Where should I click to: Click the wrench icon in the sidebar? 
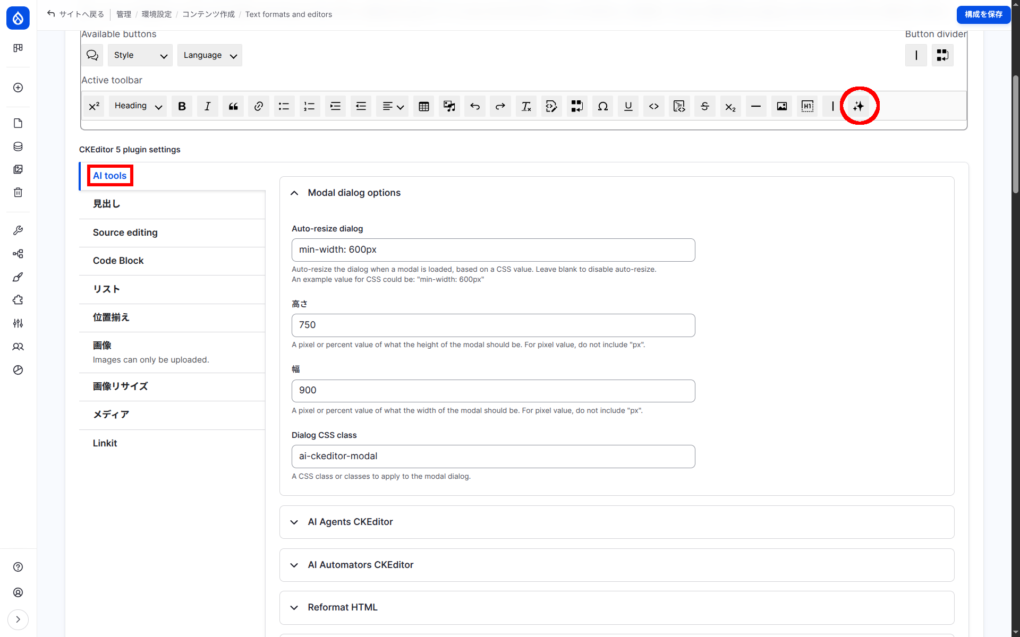point(18,230)
